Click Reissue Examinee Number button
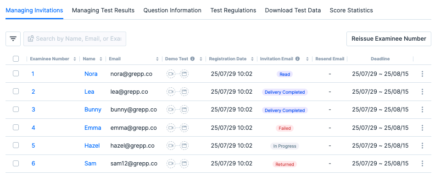 tap(389, 39)
